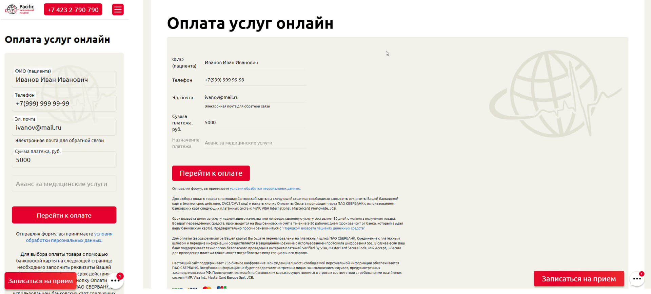Click the Pacific International Hospital logo
The width and height of the screenshot is (651, 294).
(20, 9)
